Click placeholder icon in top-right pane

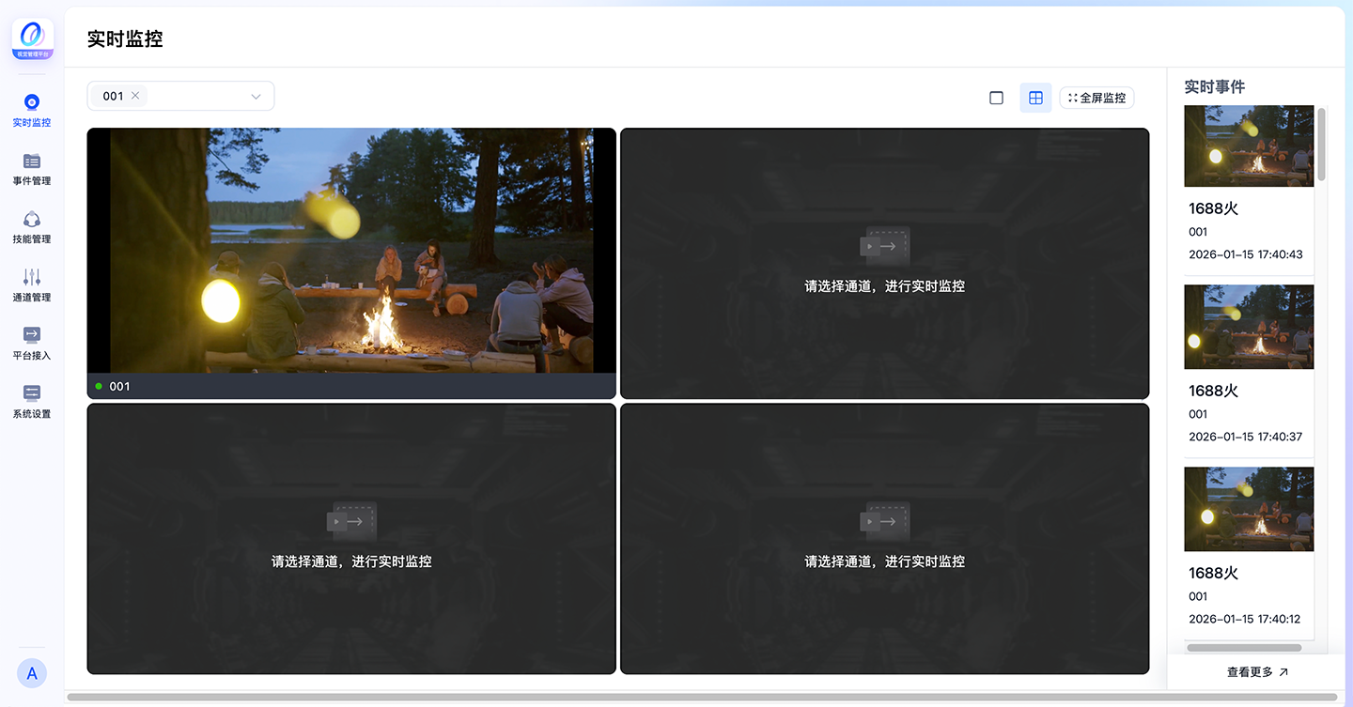coord(885,246)
